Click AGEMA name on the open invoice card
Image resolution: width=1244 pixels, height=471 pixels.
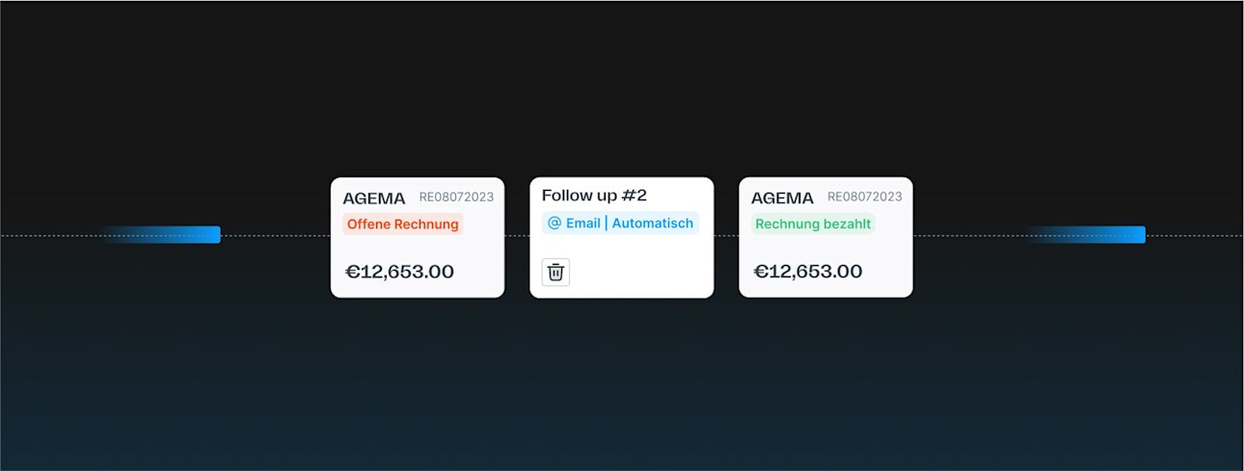374,198
